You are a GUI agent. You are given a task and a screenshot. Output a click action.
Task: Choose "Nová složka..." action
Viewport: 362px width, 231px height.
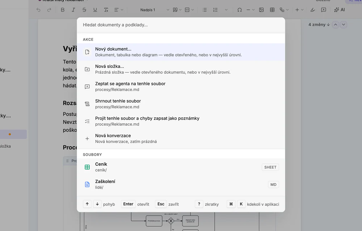point(181,69)
